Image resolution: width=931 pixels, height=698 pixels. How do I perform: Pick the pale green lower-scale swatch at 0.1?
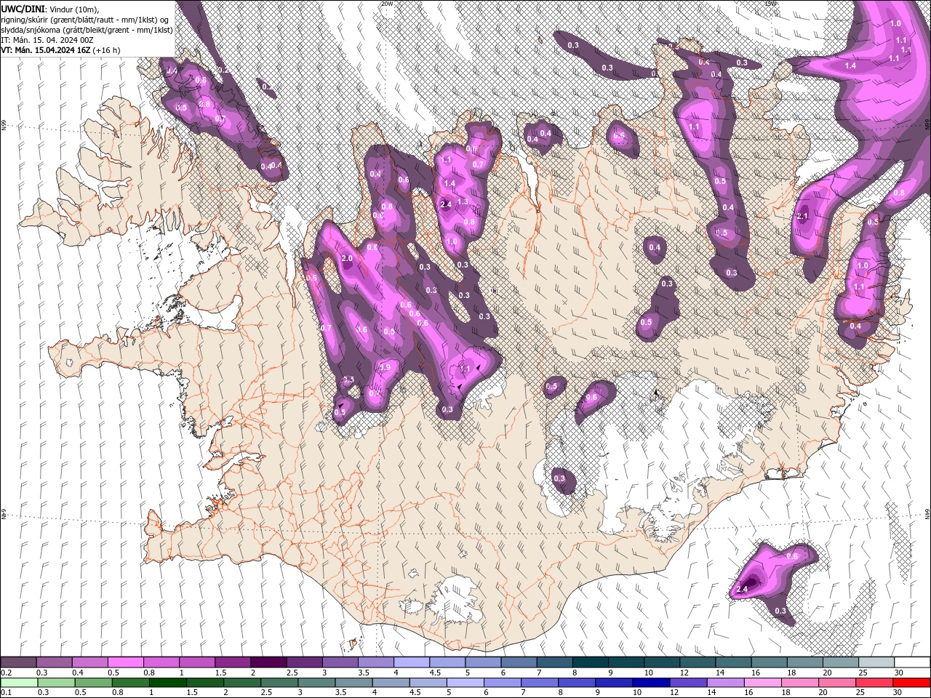coord(18,682)
